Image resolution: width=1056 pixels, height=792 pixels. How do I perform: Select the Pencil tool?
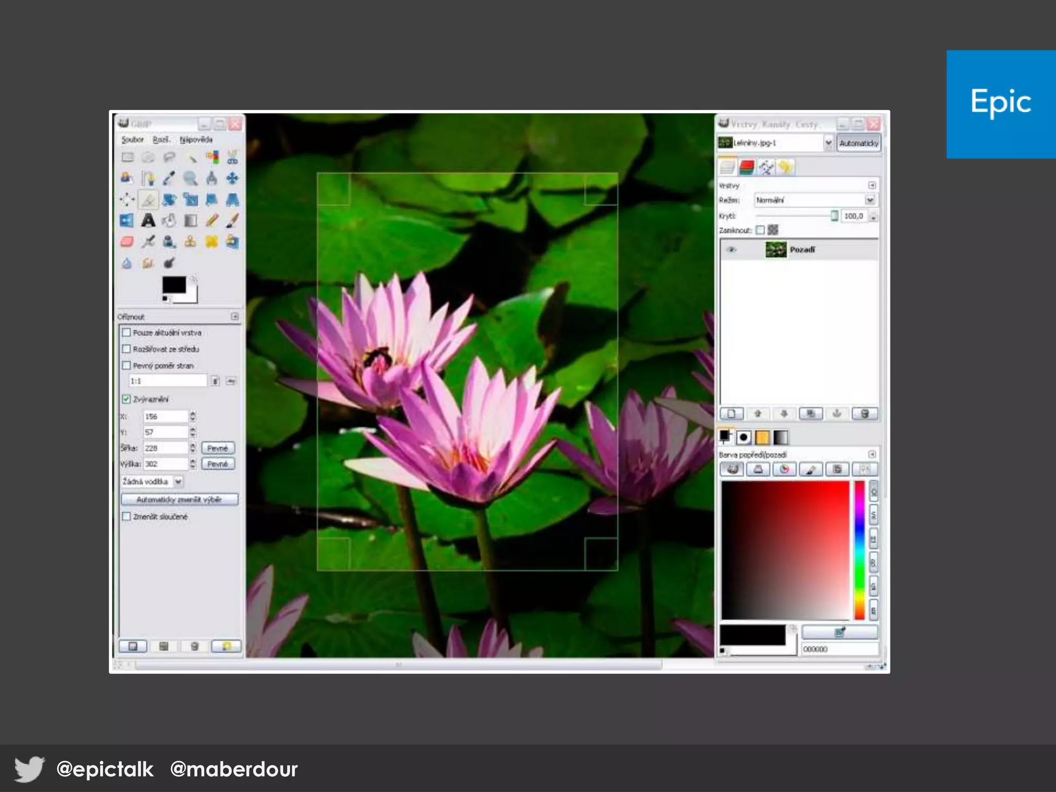211,221
